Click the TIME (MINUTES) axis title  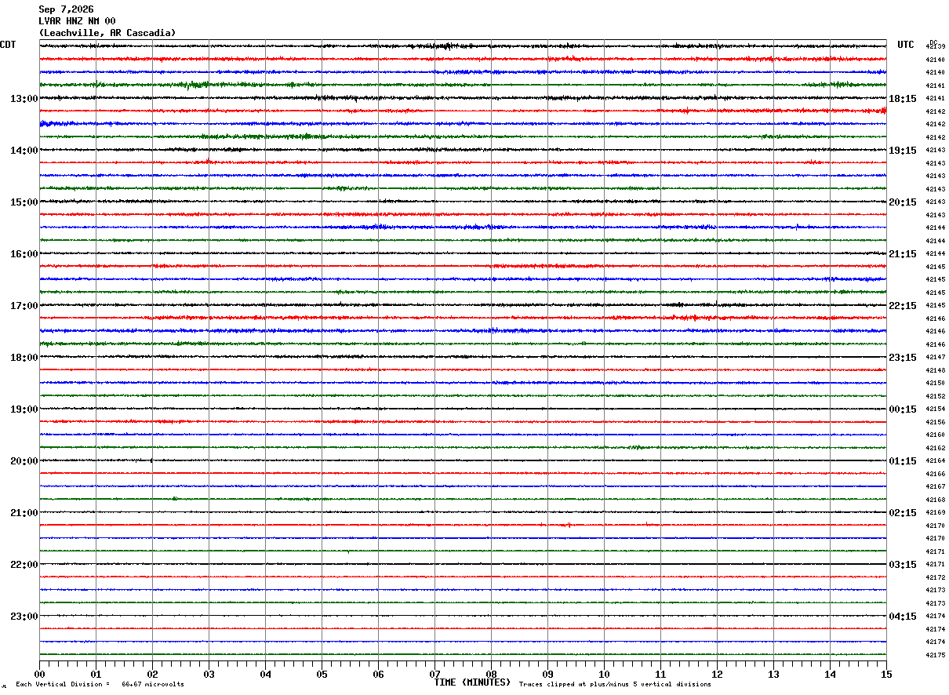click(472, 682)
